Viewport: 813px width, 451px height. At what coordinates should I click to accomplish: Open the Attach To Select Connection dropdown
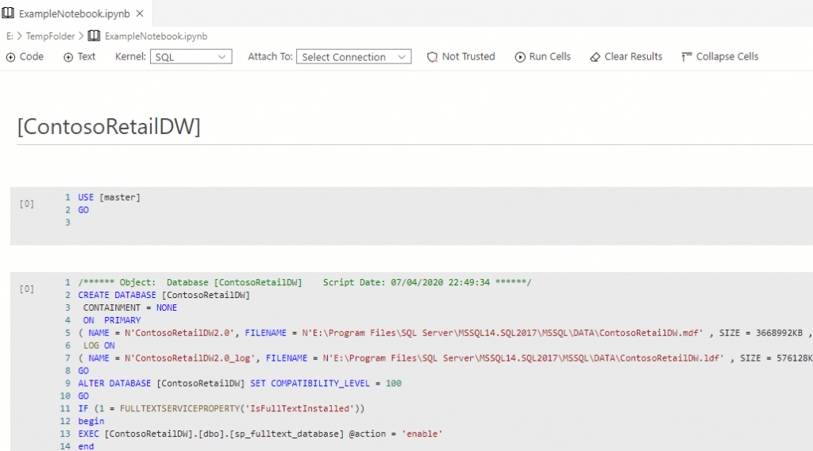(x=353, y=56)
